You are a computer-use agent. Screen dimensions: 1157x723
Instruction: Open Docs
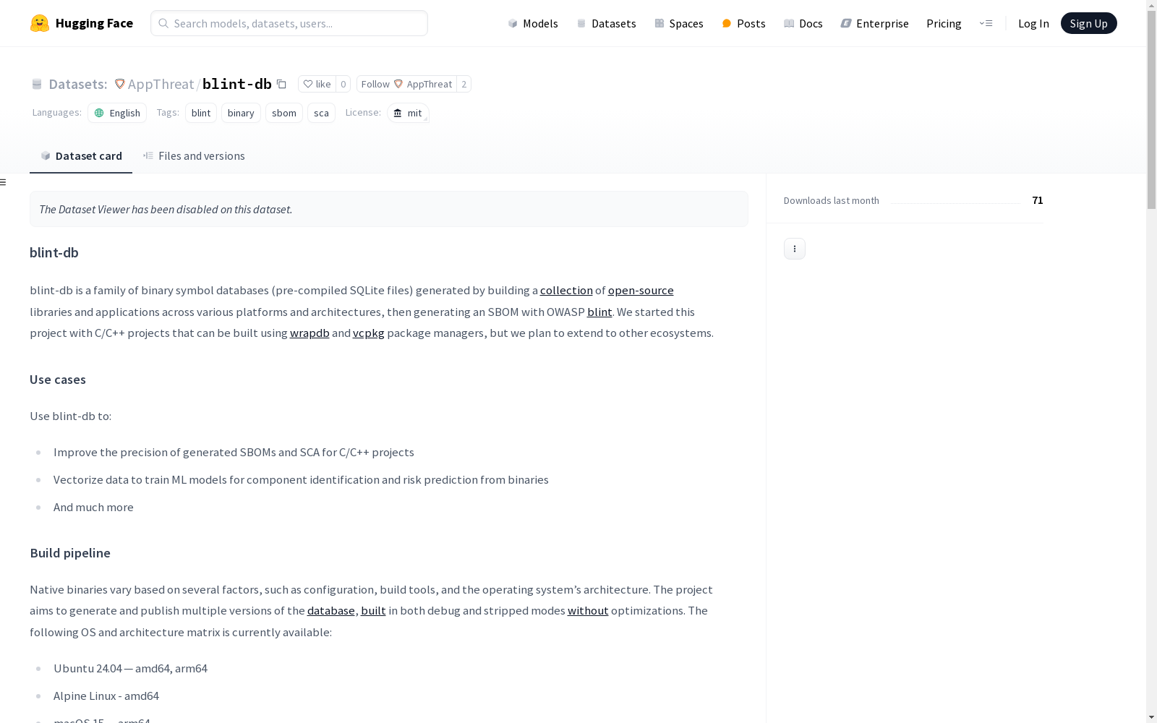(x=803, y=23)
